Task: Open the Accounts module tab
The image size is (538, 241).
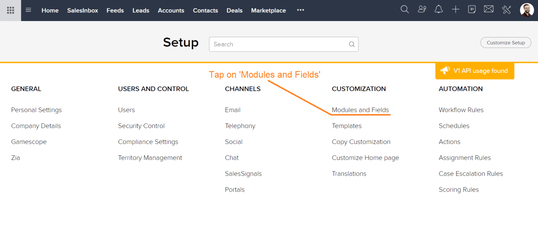Action: pyautogui.click(x=171, y=10)
